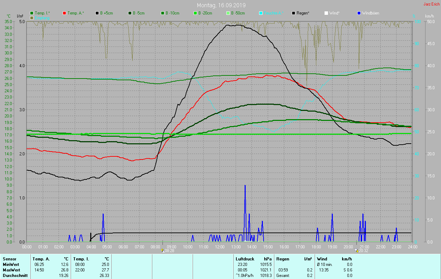This screenshot has width=441, height=279.
Task: Click the km/h axis unit label
Action: pyautogui.click(x=429, y=16)
